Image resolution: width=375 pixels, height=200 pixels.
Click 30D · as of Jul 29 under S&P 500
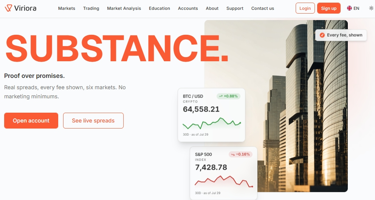tap(208, 193)
